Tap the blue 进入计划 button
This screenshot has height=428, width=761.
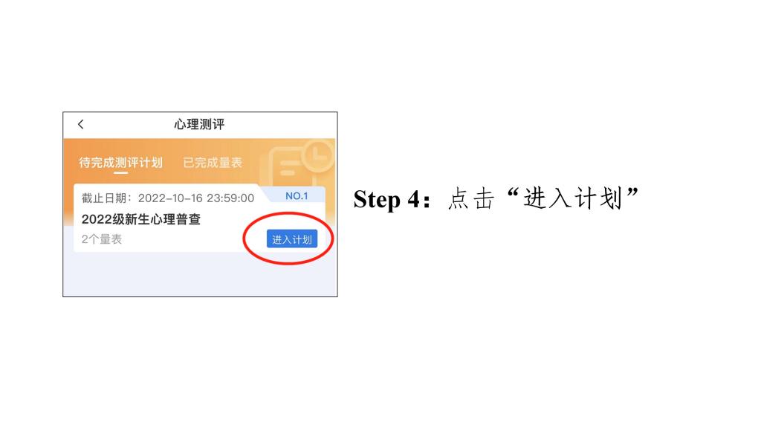coord(291,239)
